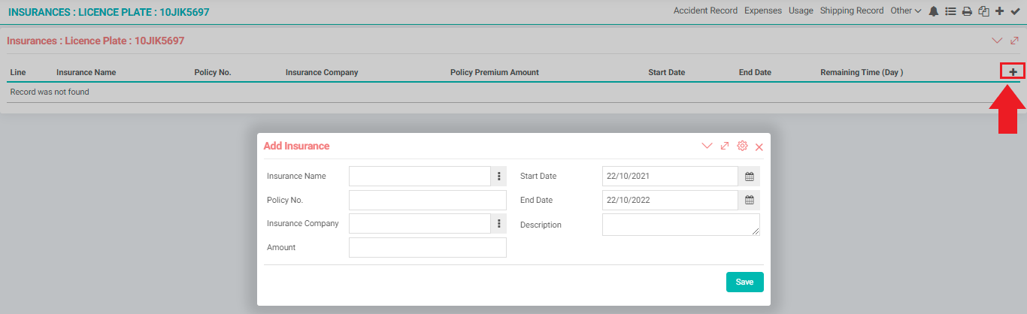Save the new insurance record
Image resolution: width=1027 pixels, height=314 pixels.
744,282
